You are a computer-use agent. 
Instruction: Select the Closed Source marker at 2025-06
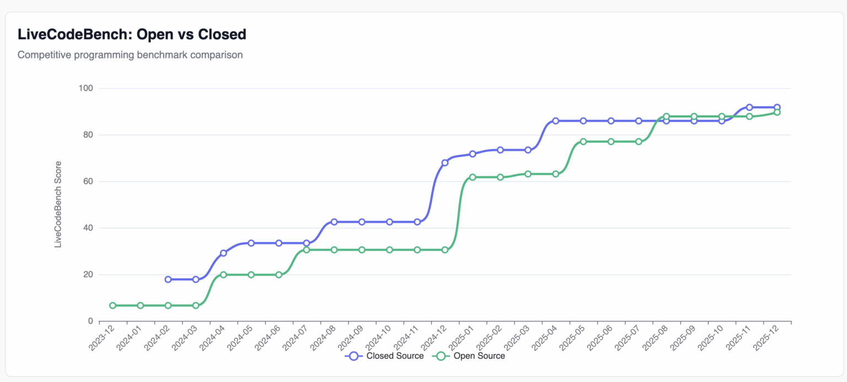(611, 121)
